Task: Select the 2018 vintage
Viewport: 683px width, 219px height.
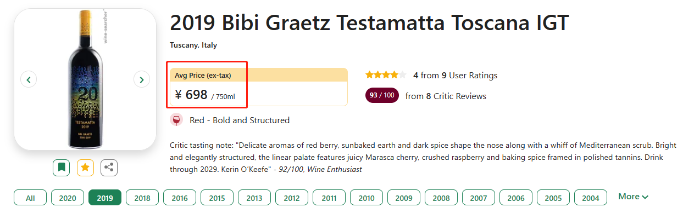Action: (x=142, y=198)
